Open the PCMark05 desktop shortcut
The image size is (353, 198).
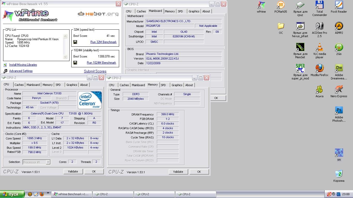coord(281,5)
